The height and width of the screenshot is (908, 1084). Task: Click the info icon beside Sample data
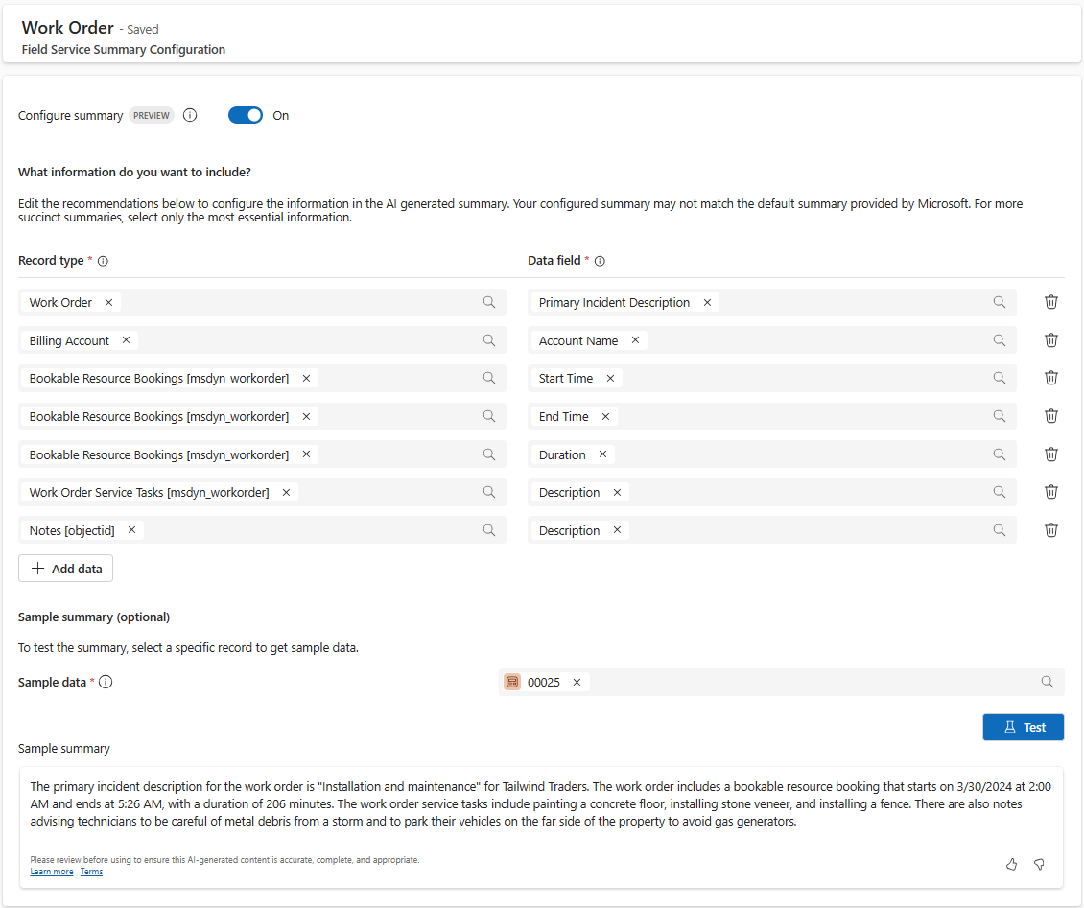coord(106,682)
